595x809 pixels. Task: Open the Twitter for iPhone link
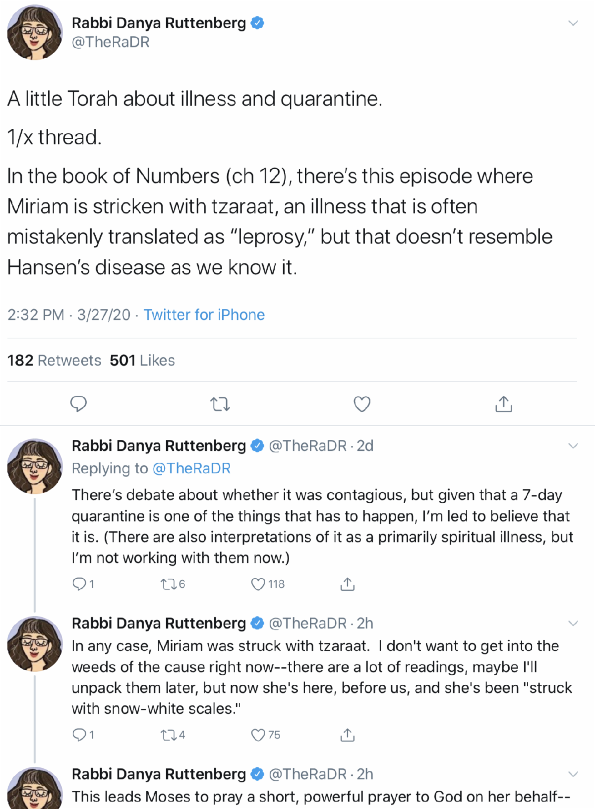pyautogui.click(x=204, y=314)
